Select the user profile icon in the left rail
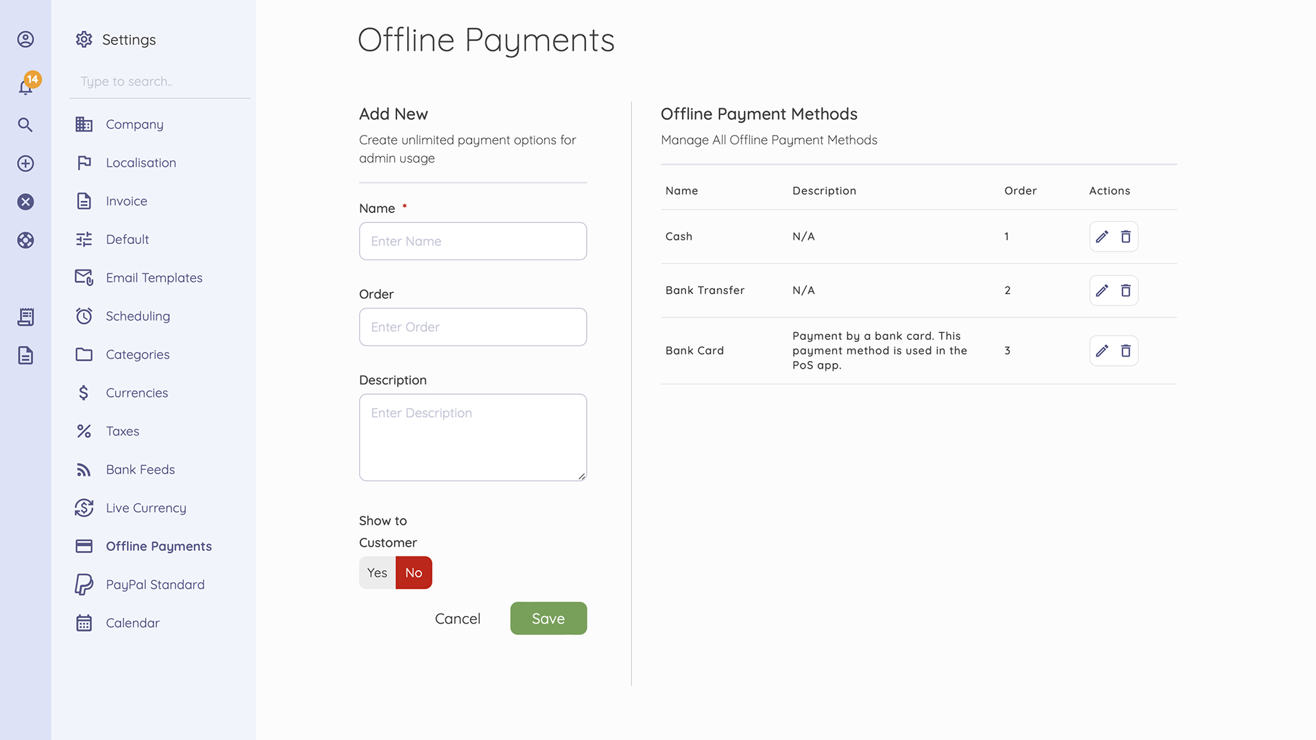Screen dimensions: 1316x740 [25, 40]
